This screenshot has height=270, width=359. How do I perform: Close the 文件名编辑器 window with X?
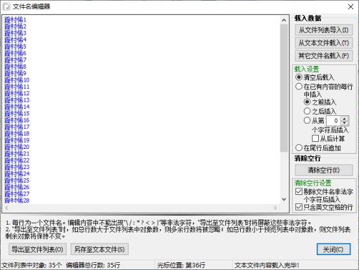point(351,6)
